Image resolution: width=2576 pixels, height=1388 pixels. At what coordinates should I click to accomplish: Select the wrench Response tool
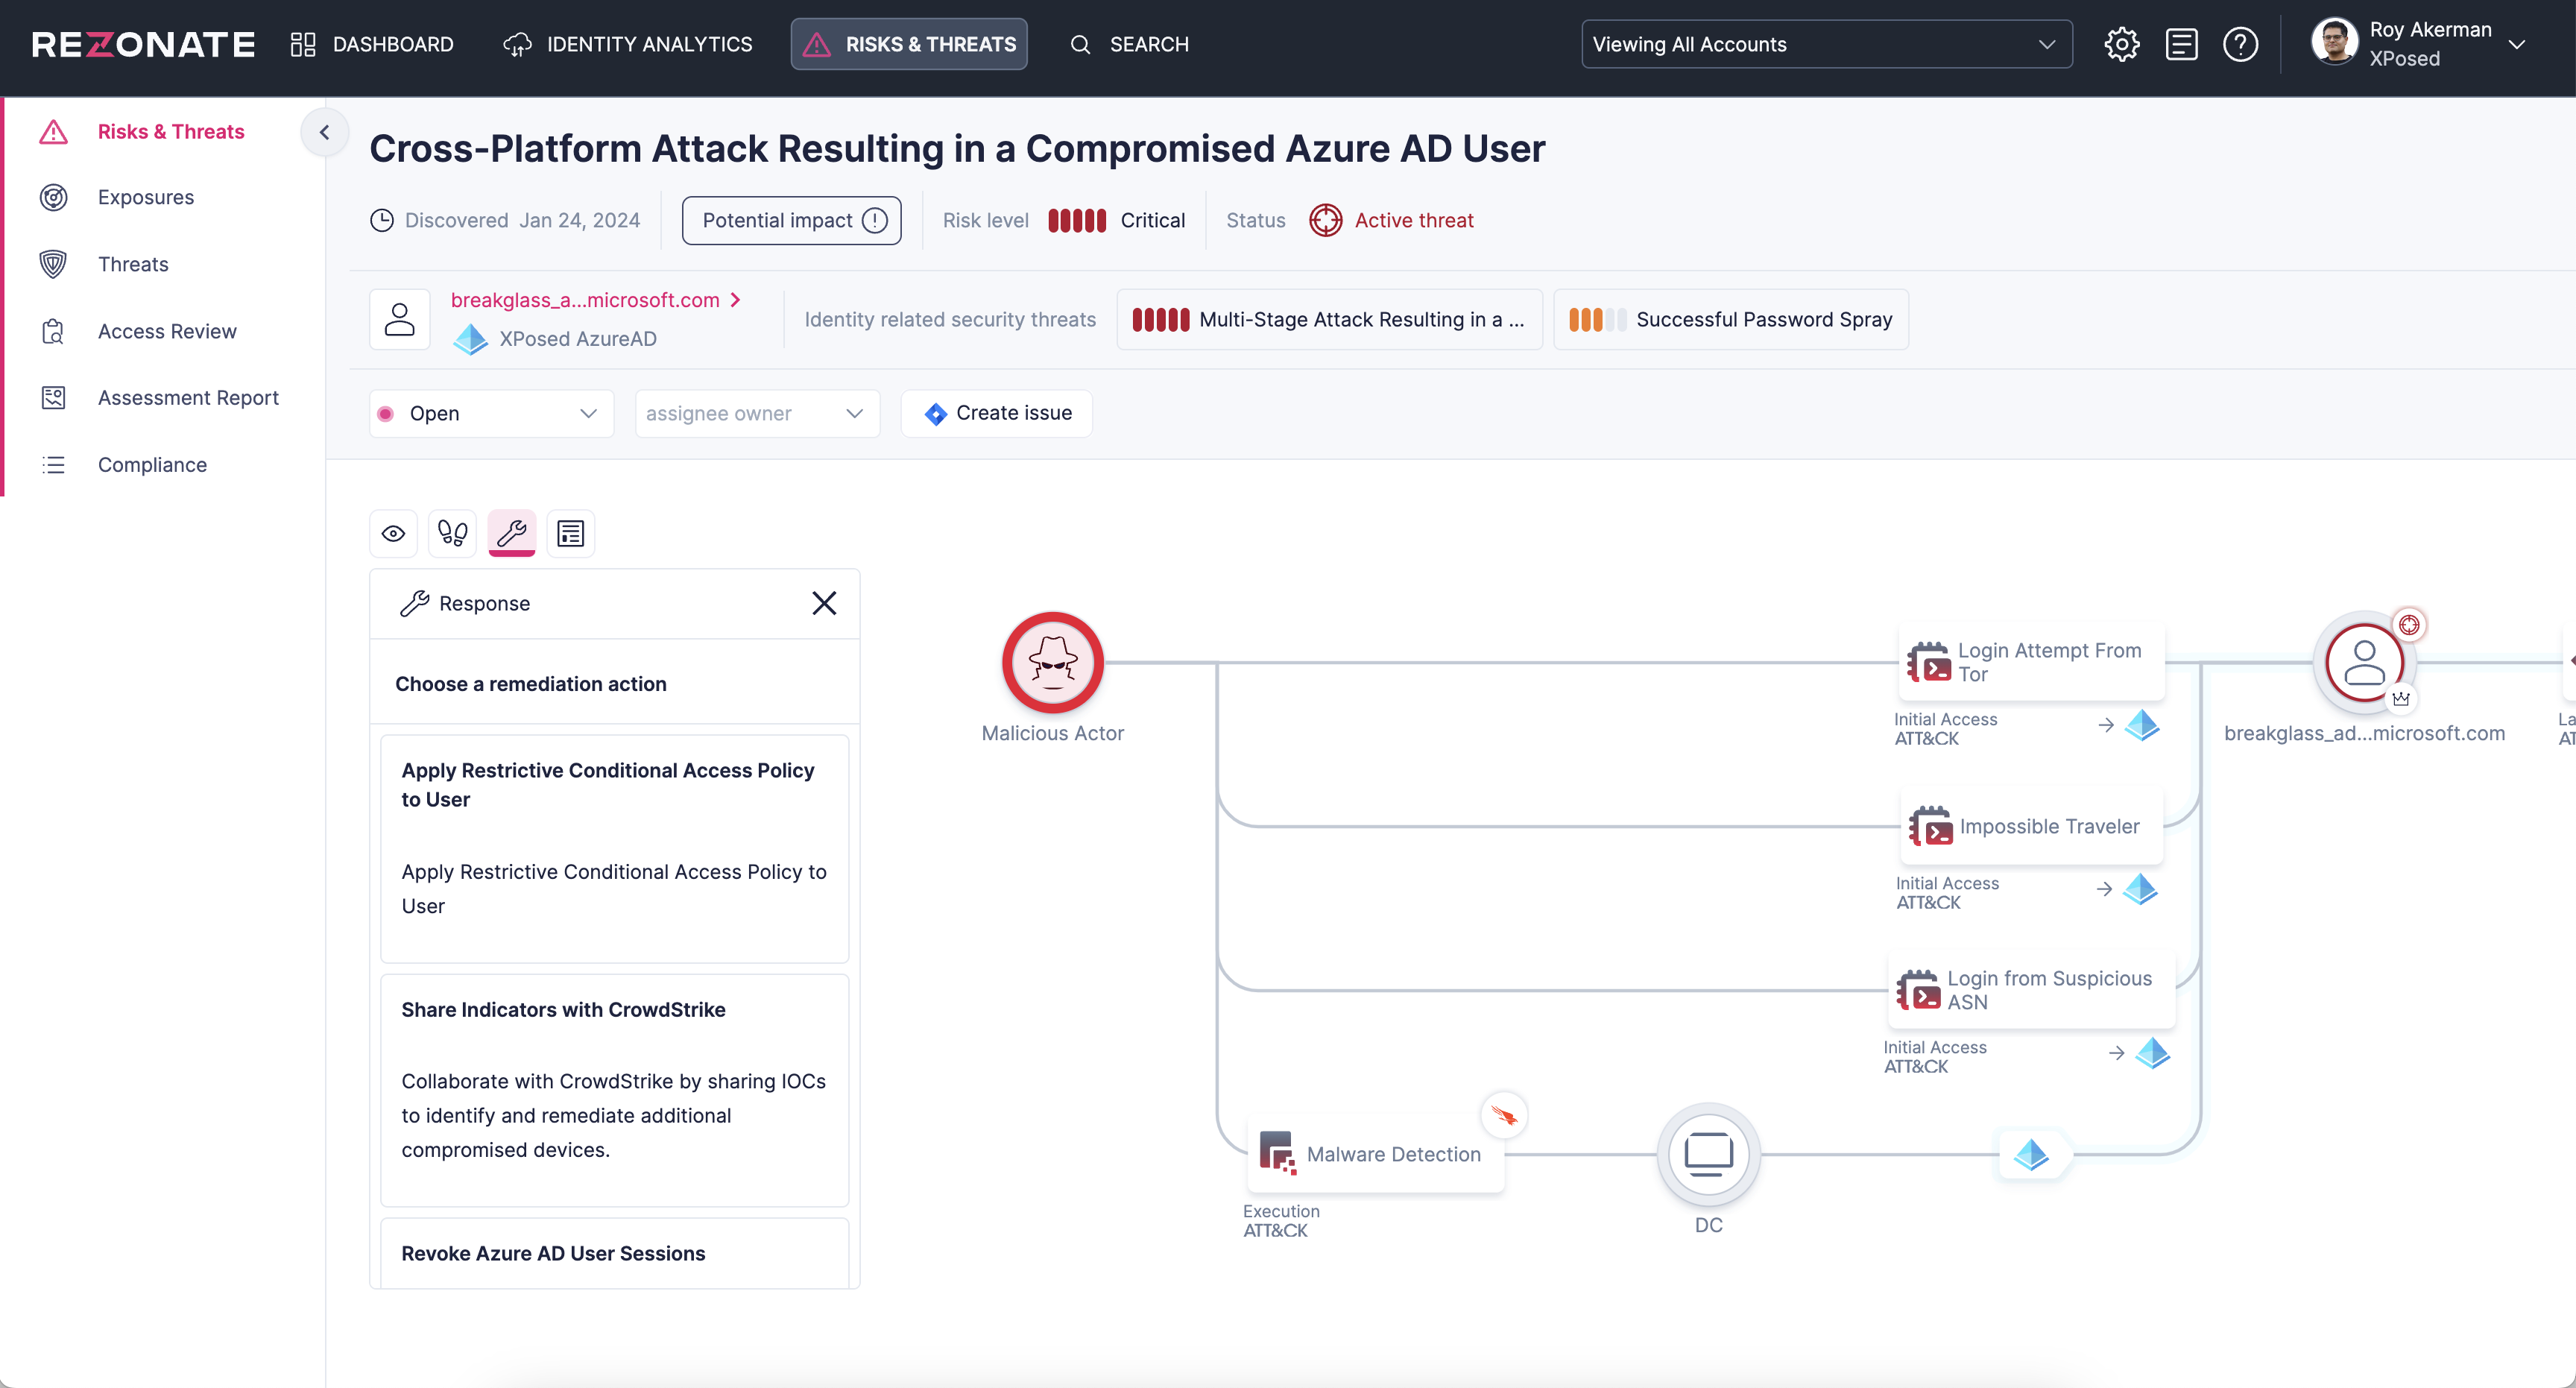click(512, 533)
